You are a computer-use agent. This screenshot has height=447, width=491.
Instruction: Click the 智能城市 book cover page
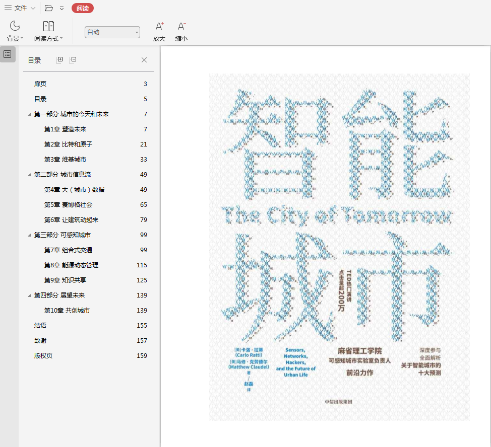(339, 247)
